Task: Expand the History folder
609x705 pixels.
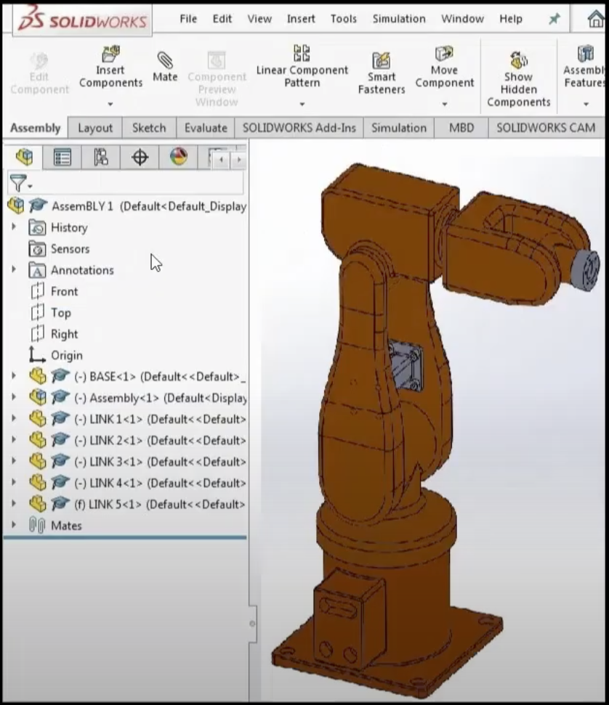Action: tap(12, 227)
